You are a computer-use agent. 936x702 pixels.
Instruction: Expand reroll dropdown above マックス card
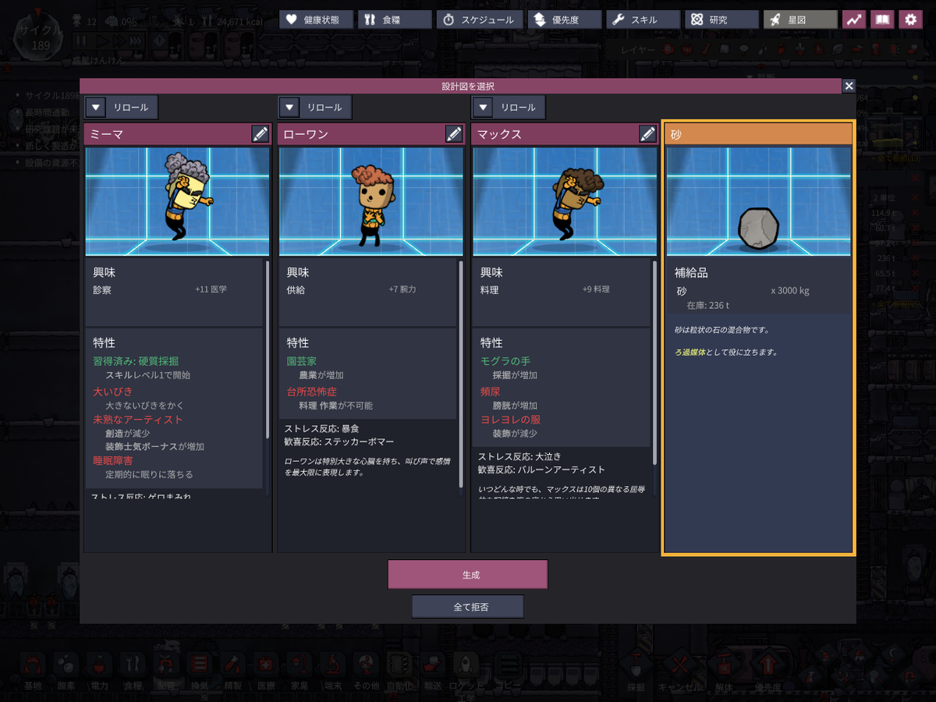click(482, 107)
